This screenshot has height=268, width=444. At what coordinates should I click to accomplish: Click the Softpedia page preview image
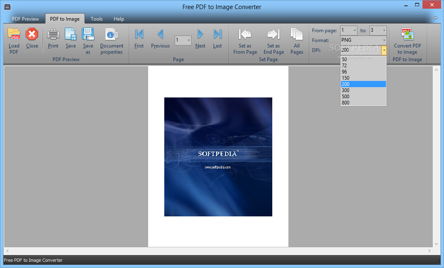tap(218, 157)
